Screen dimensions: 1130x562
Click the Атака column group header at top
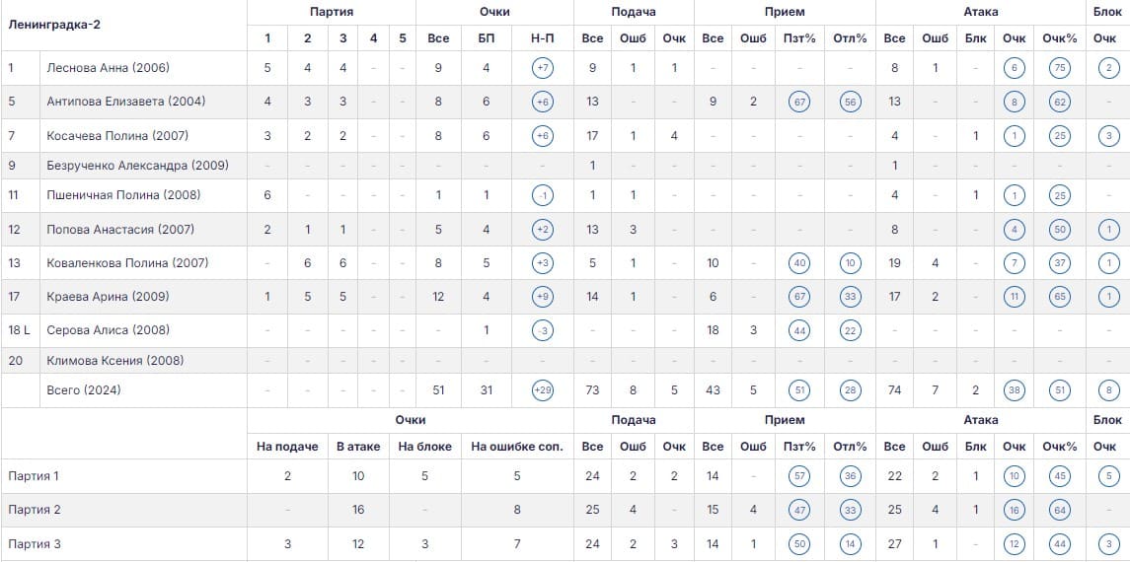[x=981, y=12]
